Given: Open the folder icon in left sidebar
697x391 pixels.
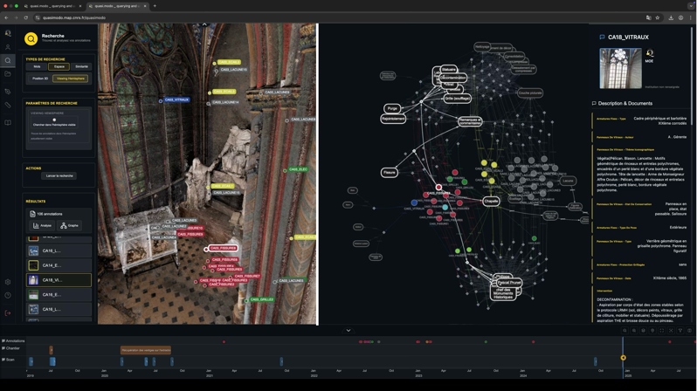Looking at the screenshot, I should (x=8, y=75).
